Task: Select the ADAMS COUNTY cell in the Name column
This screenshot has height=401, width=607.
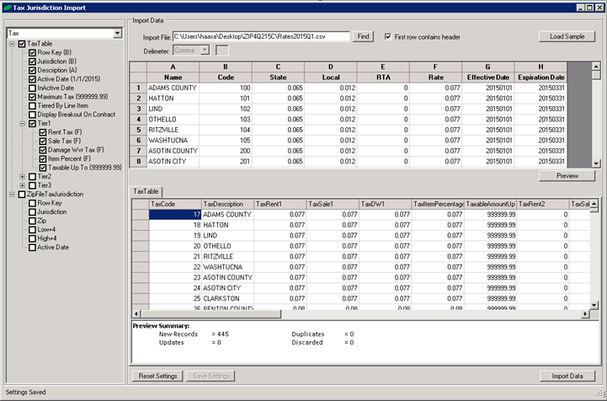Action: [172, 88]
